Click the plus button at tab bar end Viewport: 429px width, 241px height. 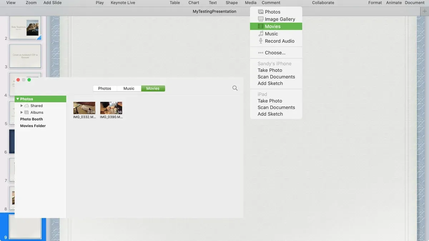click(x=424, y=11)
